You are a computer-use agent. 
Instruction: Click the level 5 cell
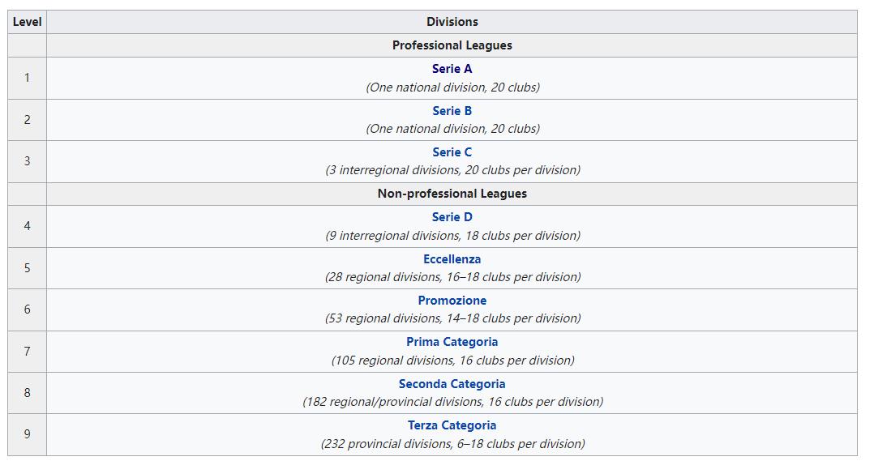point(27,268)
